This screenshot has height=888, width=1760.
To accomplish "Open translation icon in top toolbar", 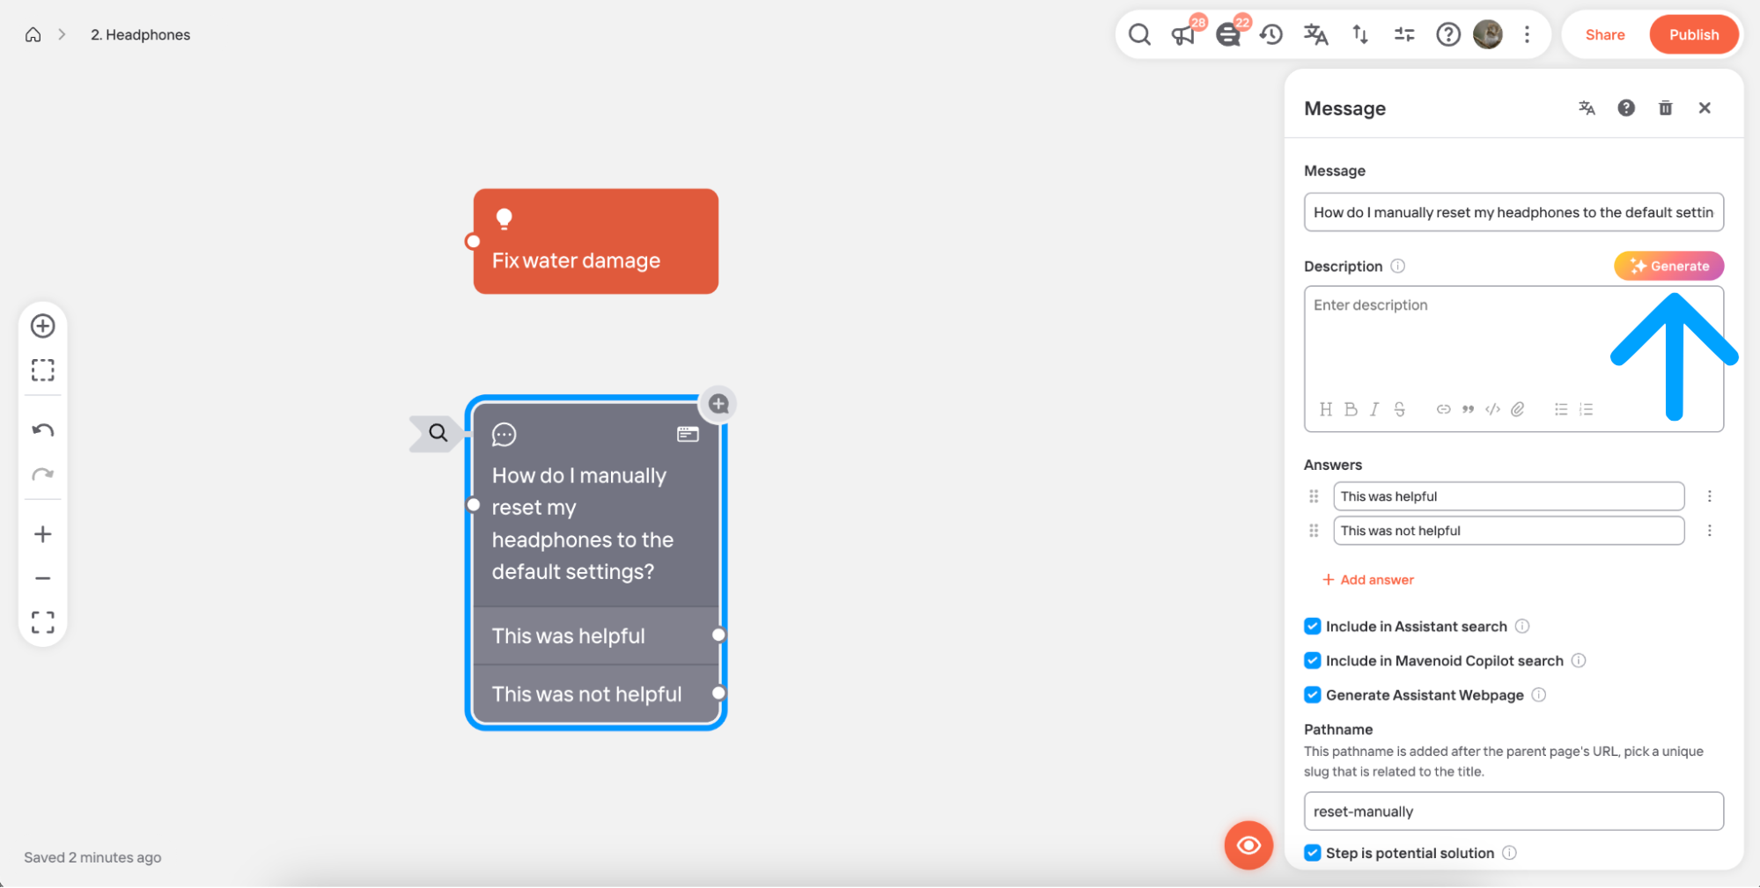I will click(1315, 34).
